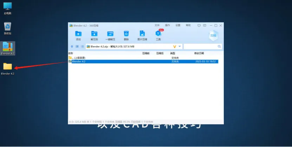Click the 一键解压 (One-click extract) icon

[x=110, y=35]
